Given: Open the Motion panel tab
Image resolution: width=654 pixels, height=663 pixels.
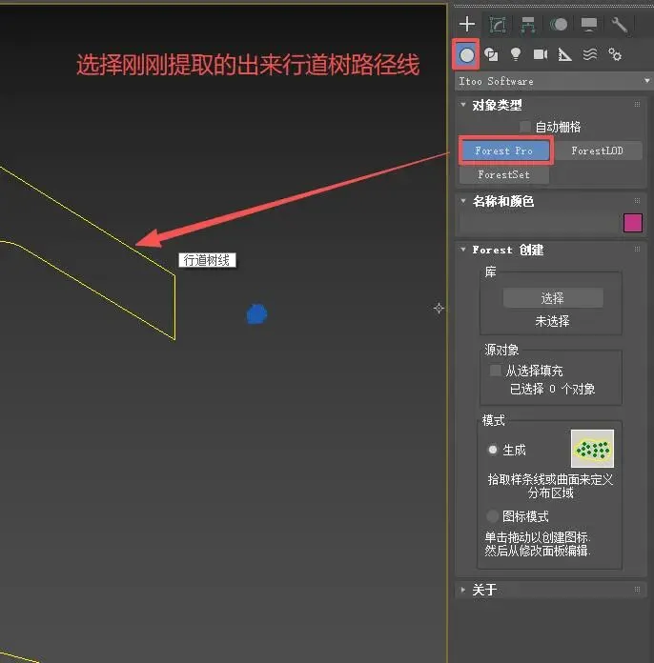Looking at the screenshot, I should coord(559,25).
